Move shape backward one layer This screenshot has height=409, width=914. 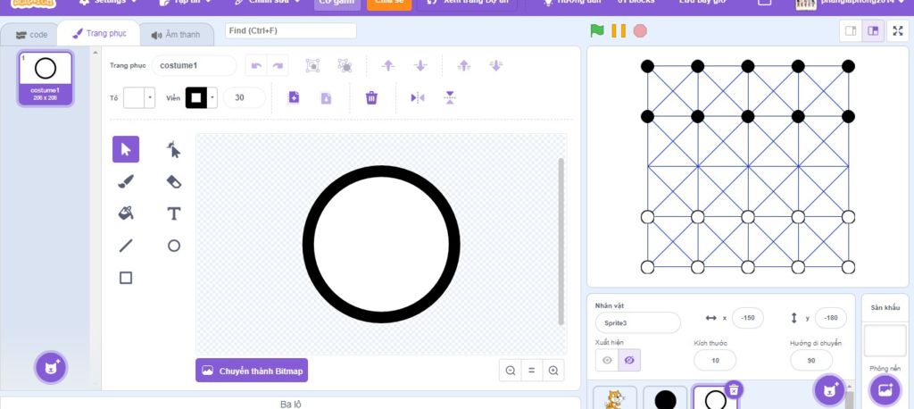click(420, 65)
